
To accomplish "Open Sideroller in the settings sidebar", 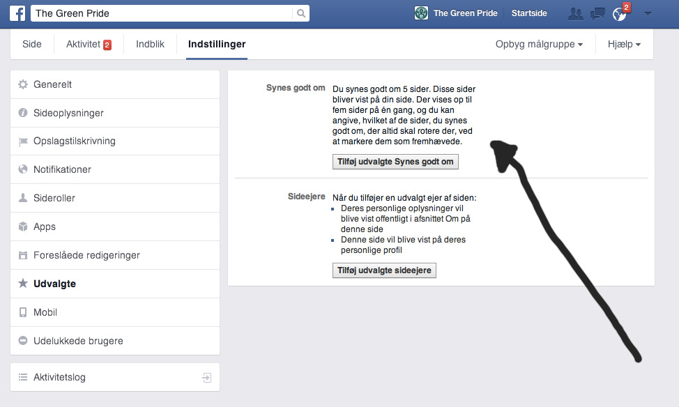I will [x=54, y=198].
